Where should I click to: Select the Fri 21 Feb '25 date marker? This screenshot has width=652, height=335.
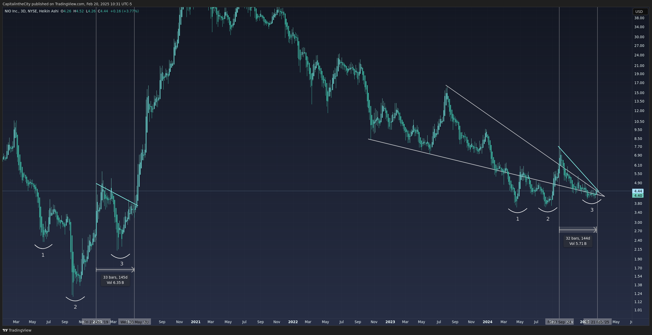click(x=597, y=322)
